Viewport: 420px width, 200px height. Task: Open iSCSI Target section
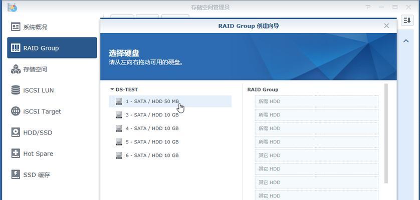[x=52, y=111]
